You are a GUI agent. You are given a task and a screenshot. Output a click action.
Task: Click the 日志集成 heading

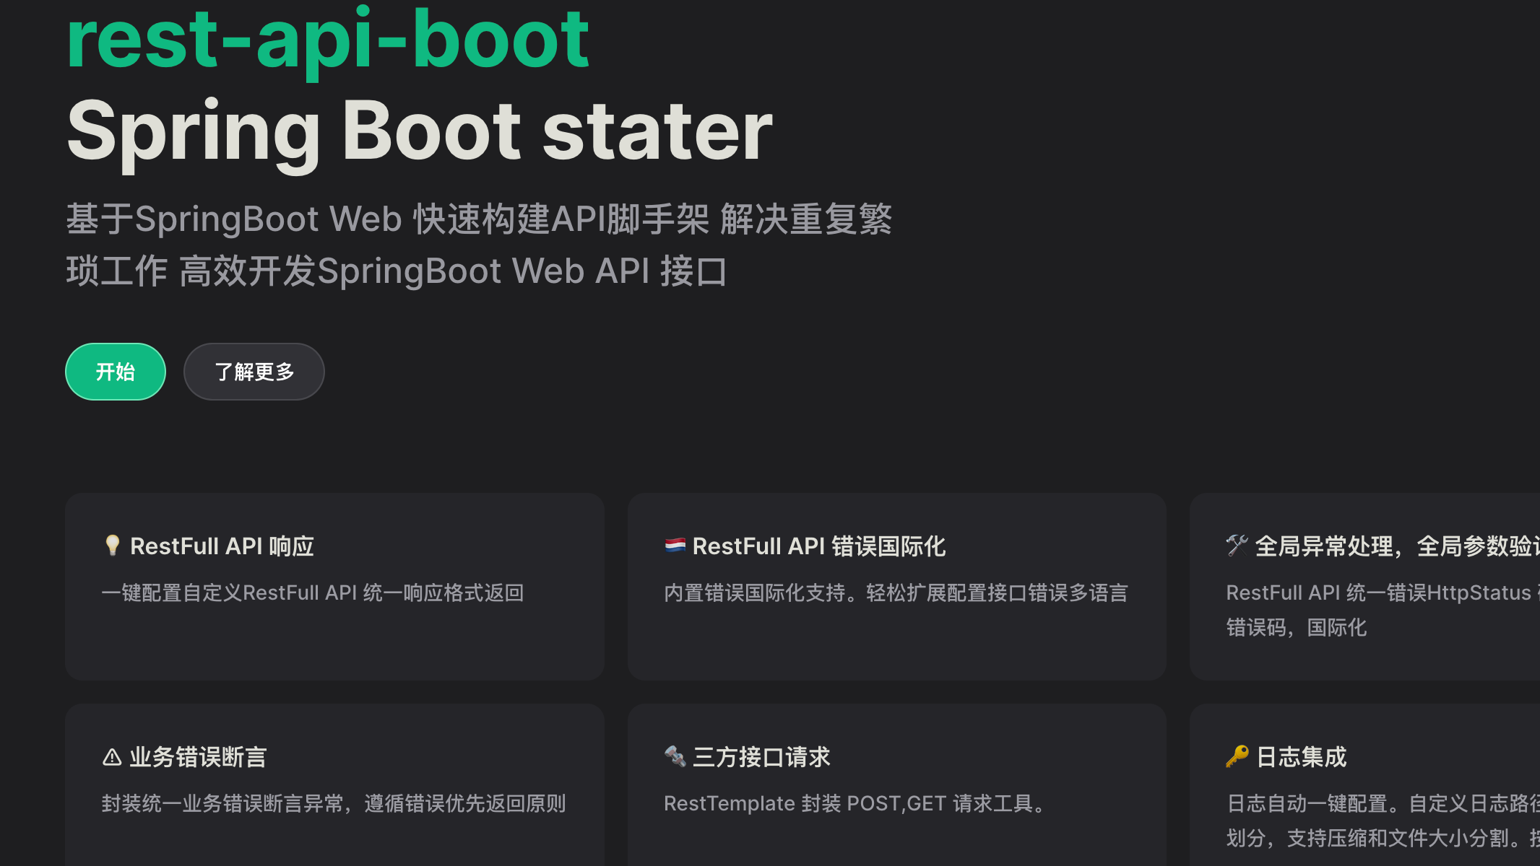point(1301,757)
